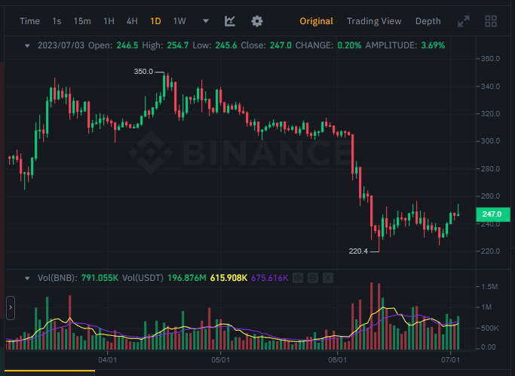Click the 07/01 date axis label
515x376 pixels.
coord(450,359)
